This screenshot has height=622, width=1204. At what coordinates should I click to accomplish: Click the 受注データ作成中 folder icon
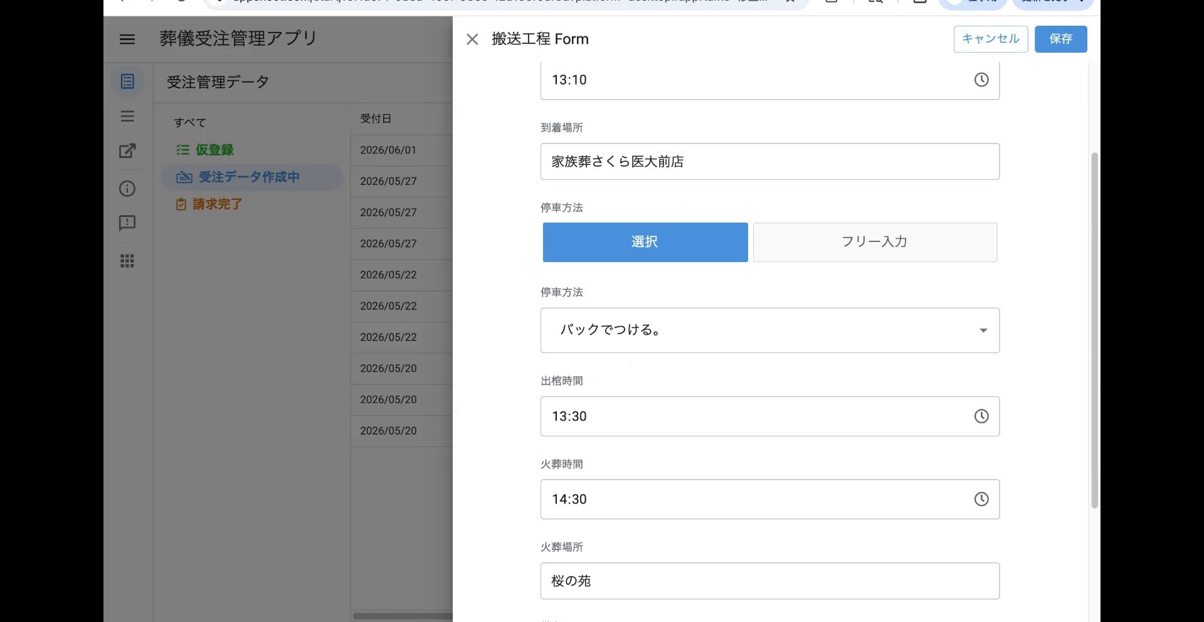(x=184, y=177)
